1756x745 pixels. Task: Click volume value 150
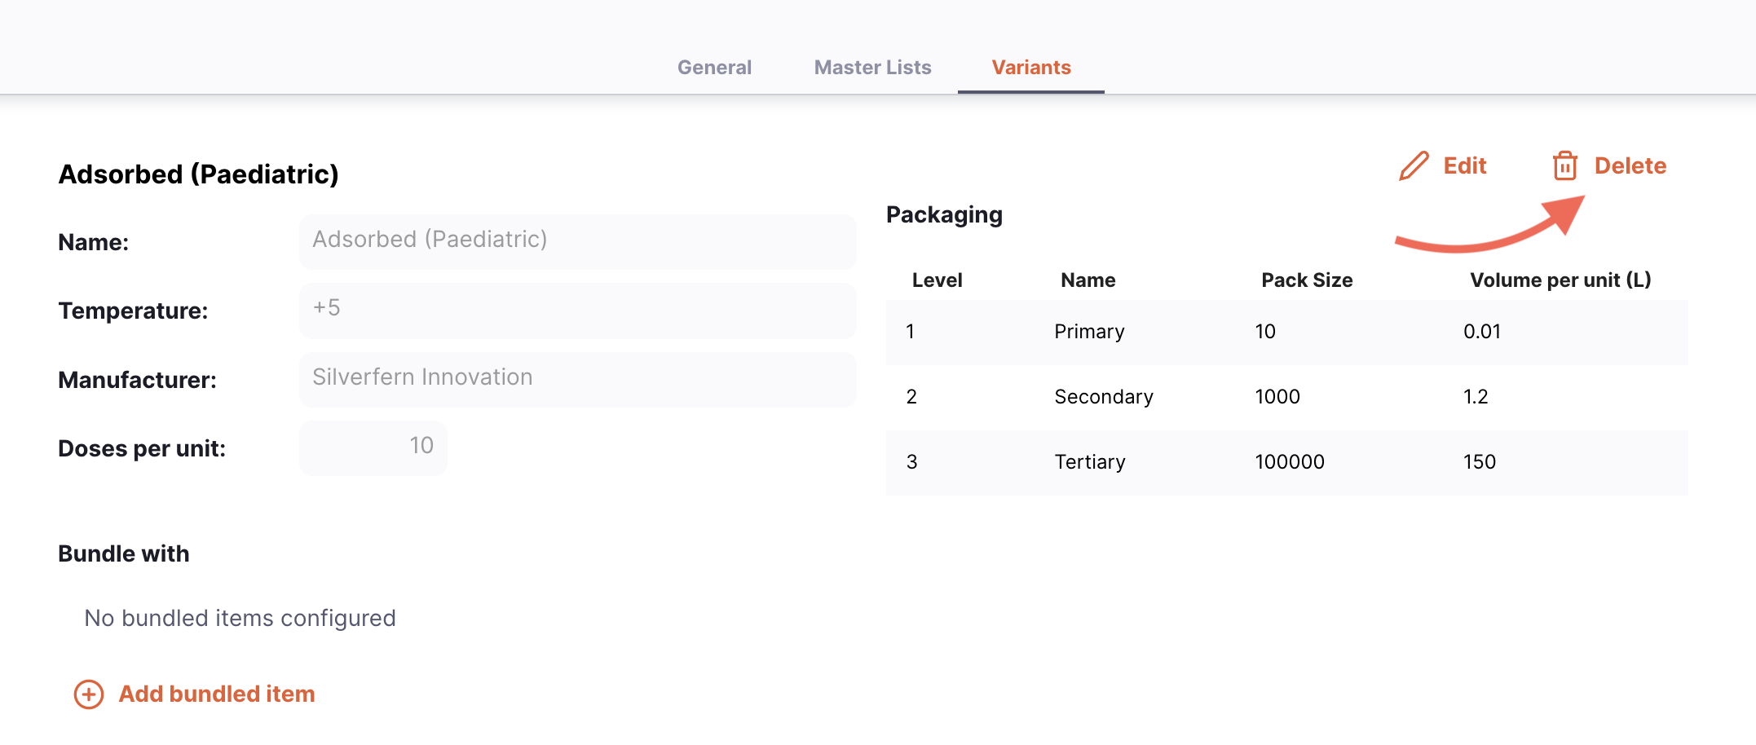(x=1480, y=462)
